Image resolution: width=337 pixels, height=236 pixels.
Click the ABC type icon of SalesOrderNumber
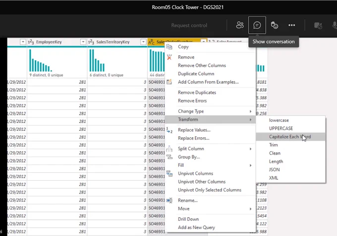(x=152, y=42)
